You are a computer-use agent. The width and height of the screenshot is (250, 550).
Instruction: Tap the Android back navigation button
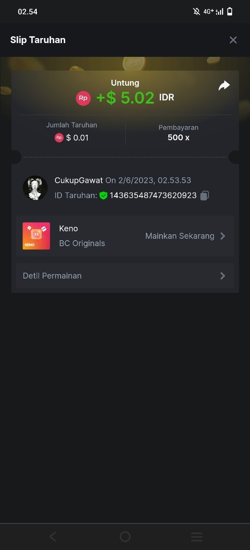click(x=53, y=537)
